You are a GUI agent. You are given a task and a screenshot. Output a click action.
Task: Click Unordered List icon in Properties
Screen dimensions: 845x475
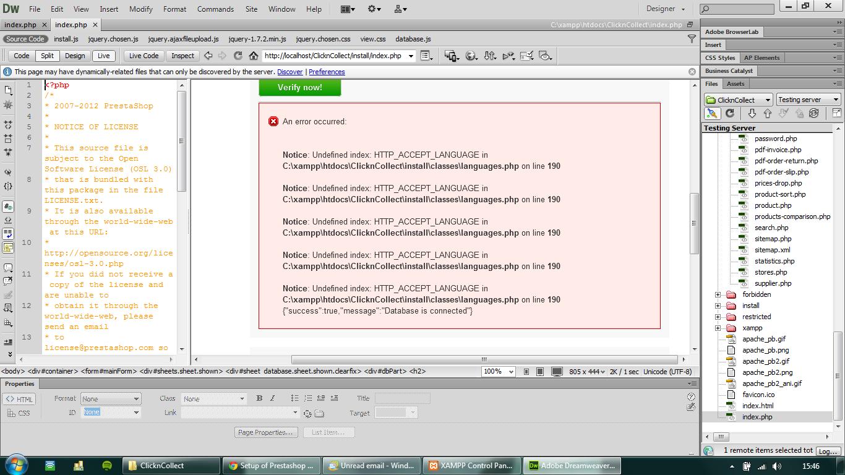pyautogui.click(x=294, y=398)
